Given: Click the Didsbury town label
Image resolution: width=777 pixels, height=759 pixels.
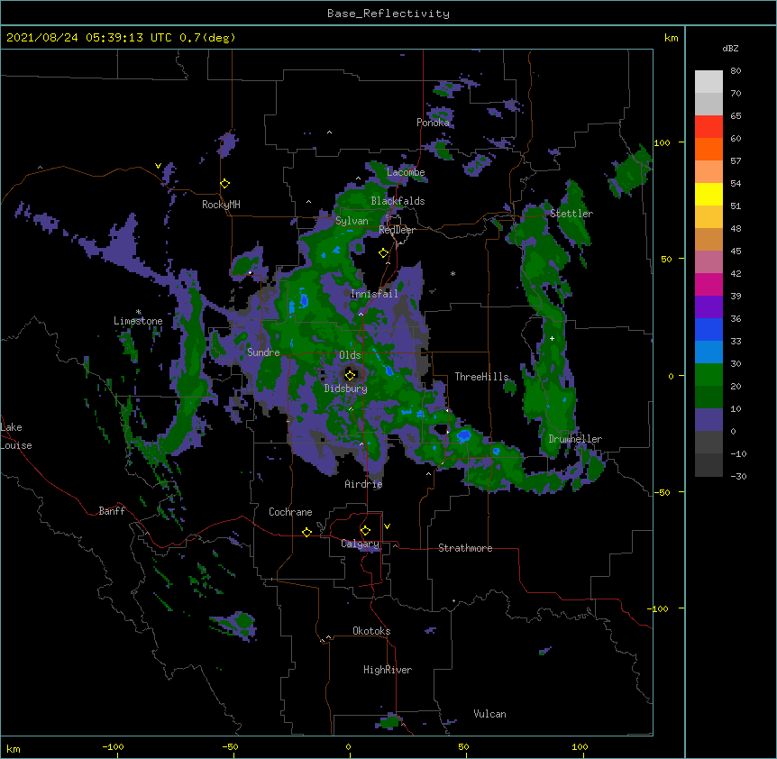Looking at the screenshot, I should pyautogui.click(x=346, y=389).
